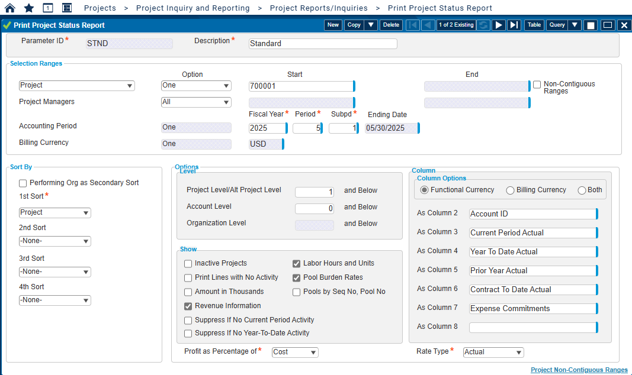Uncheck Pool Burden Rates

click(296, 277)
